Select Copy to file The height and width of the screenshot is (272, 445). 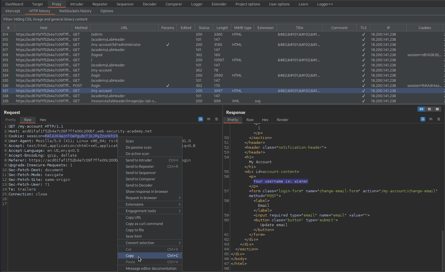coord(150,230)
